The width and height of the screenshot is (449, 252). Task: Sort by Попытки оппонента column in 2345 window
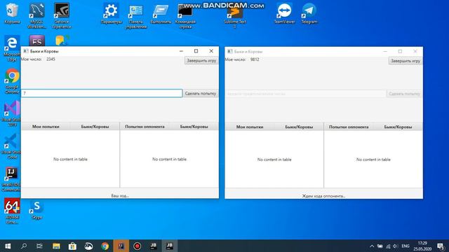click(145, 127)
